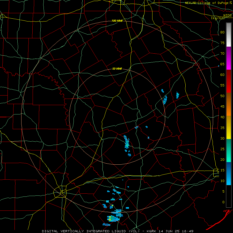Image resolution: width=233 pixels, height=233 pixels.
Task: Click the 65 value on the VIL scale
Action: tap(222, 64)
